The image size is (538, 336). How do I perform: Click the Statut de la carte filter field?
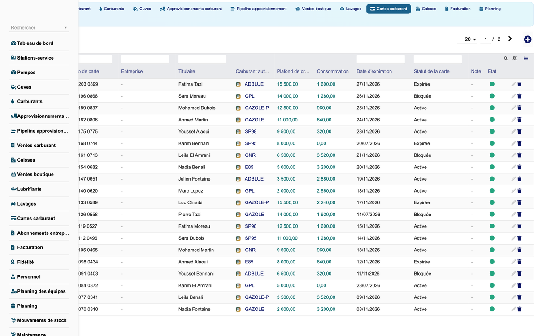(x=438, y=59)
